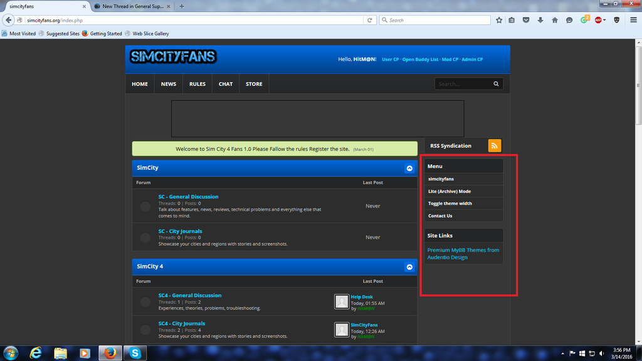642x361 pixels.
Task: Open Skype from the taskbar
Action: tap(135, 353)
